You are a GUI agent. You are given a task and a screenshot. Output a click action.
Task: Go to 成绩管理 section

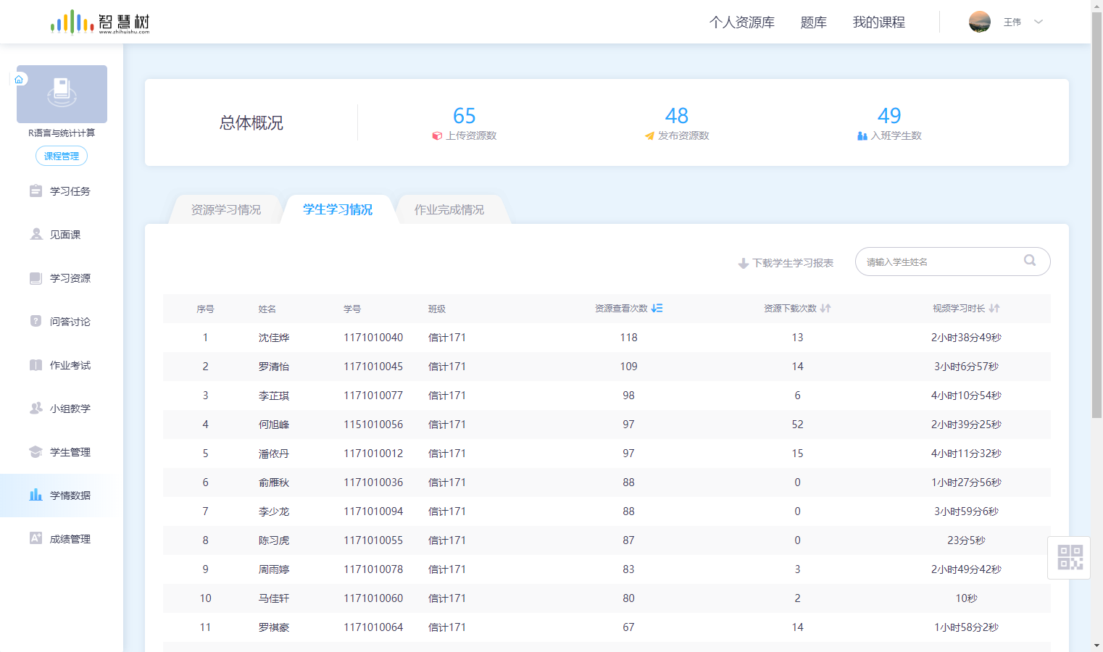click(x=62, y=538)
